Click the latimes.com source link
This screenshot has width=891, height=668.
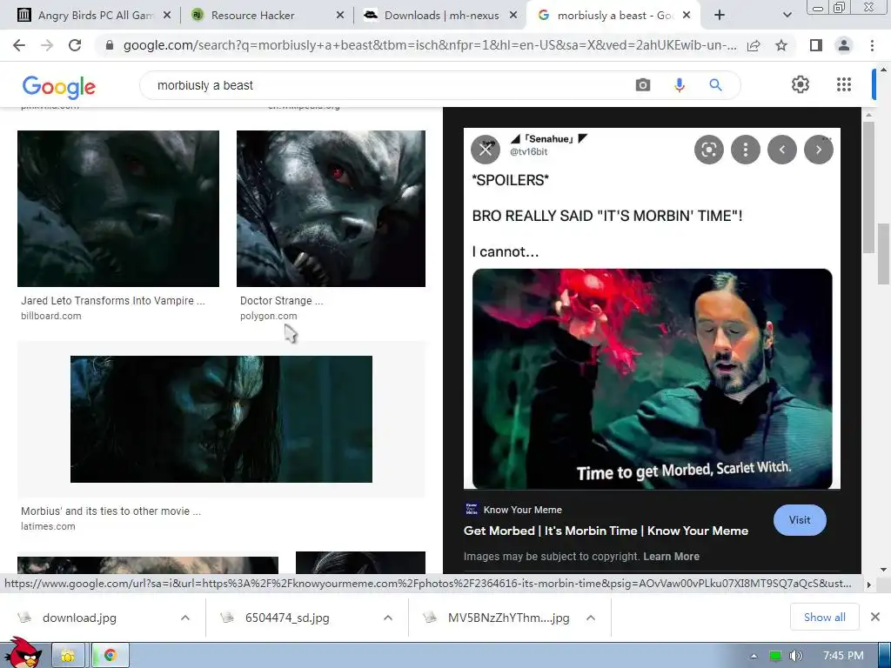48,526
